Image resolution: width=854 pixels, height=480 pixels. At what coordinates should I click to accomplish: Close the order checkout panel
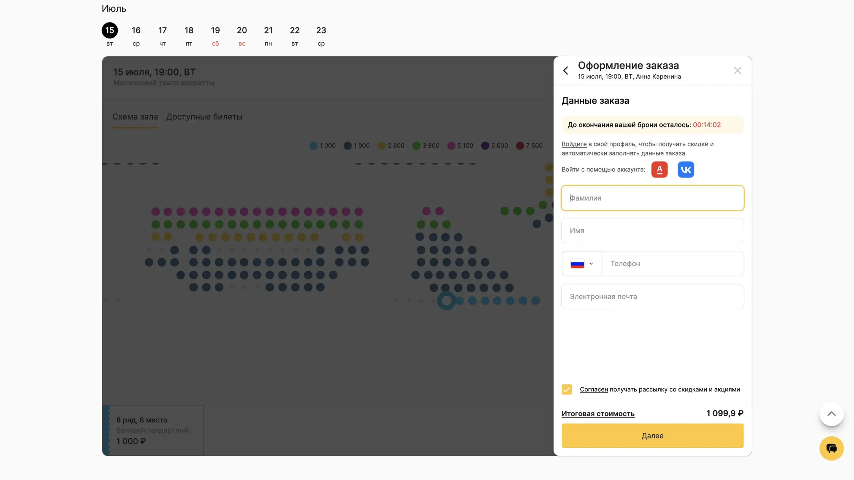737,71
